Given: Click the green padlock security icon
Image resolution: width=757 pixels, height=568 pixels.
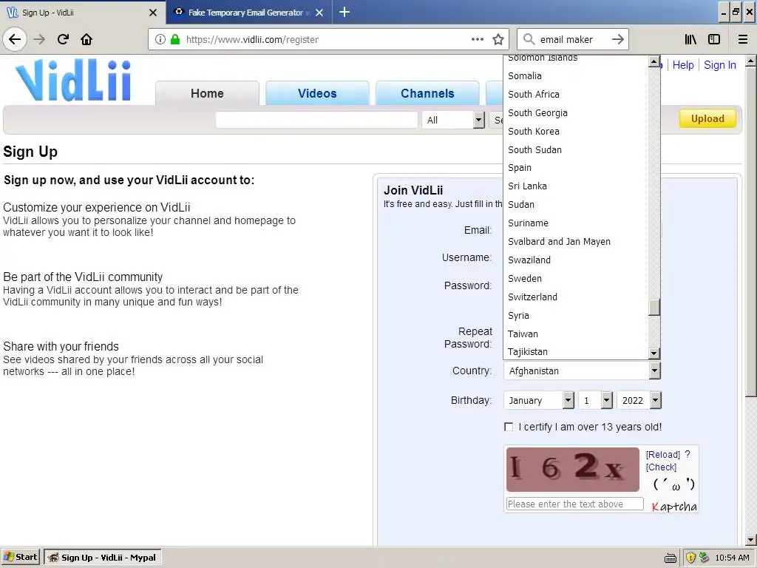Looking at the screenshot, I should pyautogui.click(x=175, y=40).
